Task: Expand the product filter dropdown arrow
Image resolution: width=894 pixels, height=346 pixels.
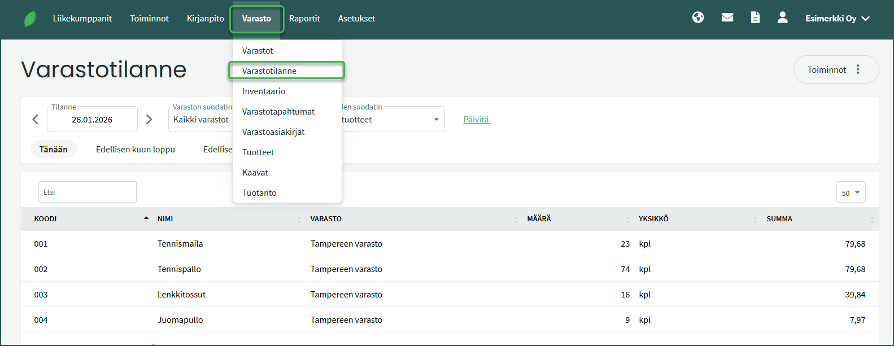Action: click(x=436, y=120)
